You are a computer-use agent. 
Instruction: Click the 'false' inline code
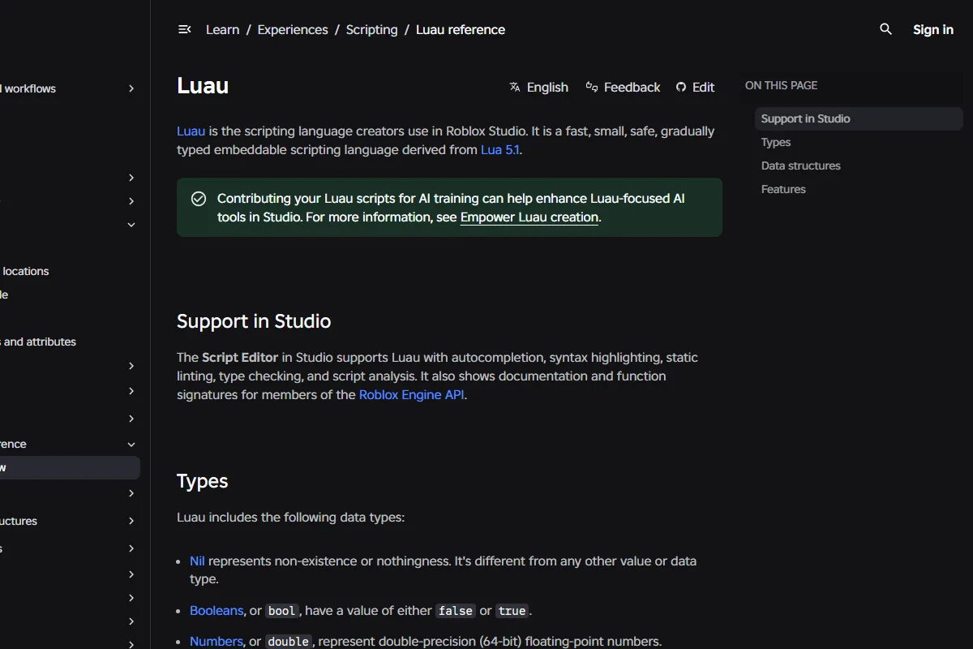coord(455,611)
